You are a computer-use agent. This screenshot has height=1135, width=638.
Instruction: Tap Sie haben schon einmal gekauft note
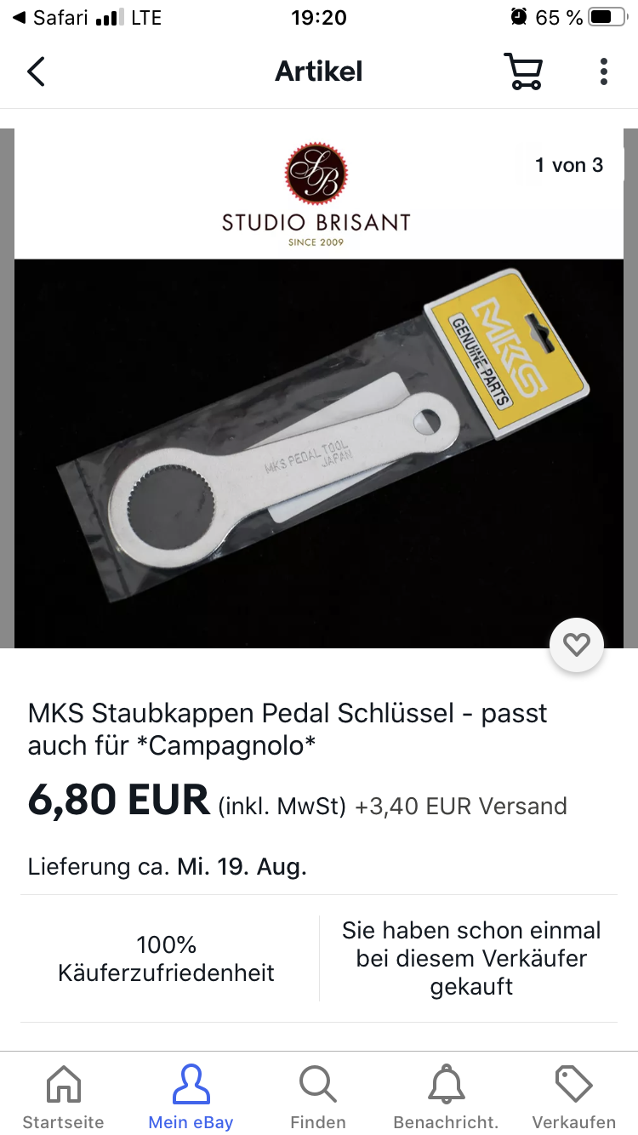tap(471, 958)
